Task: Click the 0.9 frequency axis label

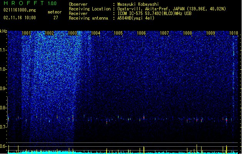Action: coord(3,89)
